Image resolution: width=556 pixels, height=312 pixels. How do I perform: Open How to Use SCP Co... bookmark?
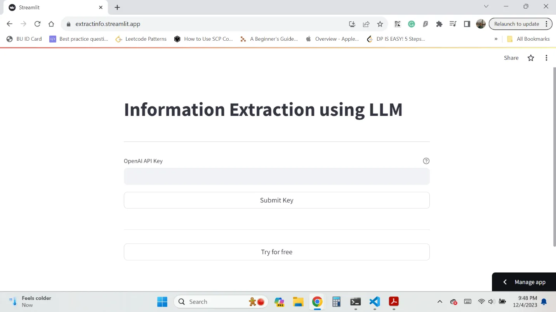tap(203, 39)
